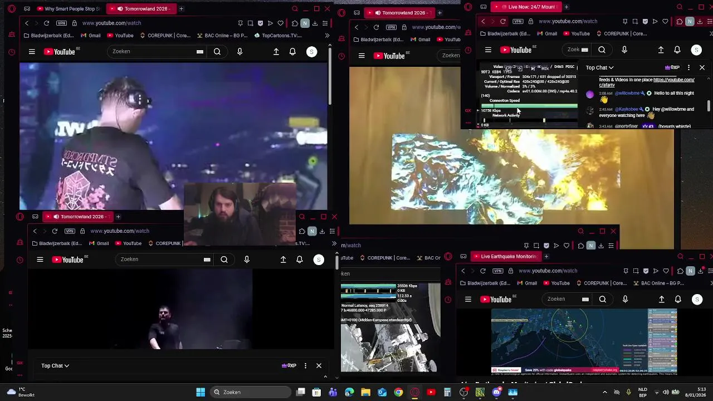The height and width of the screenshot is (401, 713).
Task: Open COREPUNK bookmark in Why Smart People window
Action: (x=165, y=36)
